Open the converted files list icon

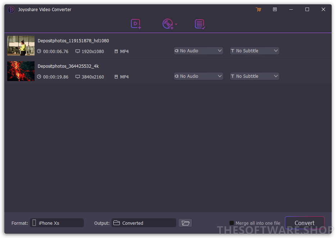click(x=200, y=24)
